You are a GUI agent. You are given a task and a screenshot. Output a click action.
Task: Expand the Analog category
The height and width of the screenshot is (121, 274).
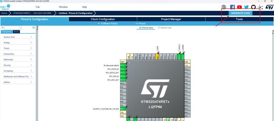pyautogui.click(x=18, y=43)
